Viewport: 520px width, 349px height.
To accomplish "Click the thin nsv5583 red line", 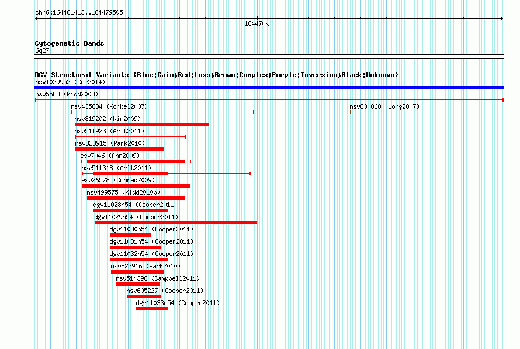I will (269, 100).
